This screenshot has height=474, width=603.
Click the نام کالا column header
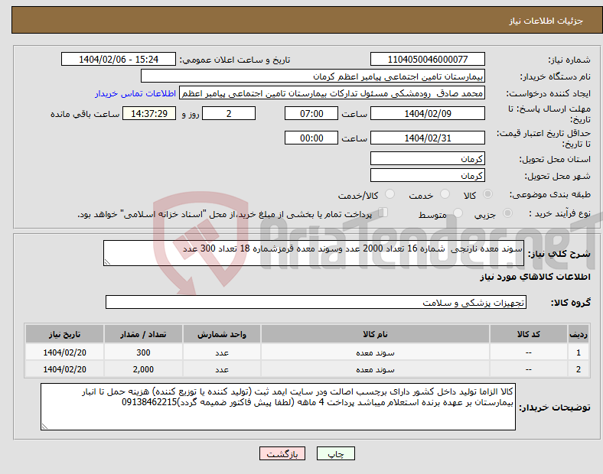click(375, 334)
